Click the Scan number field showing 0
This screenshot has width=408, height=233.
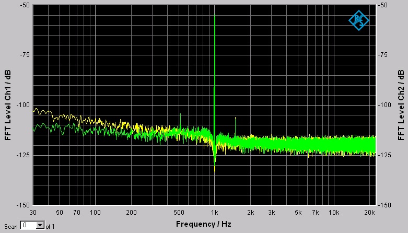coord(28,226)
